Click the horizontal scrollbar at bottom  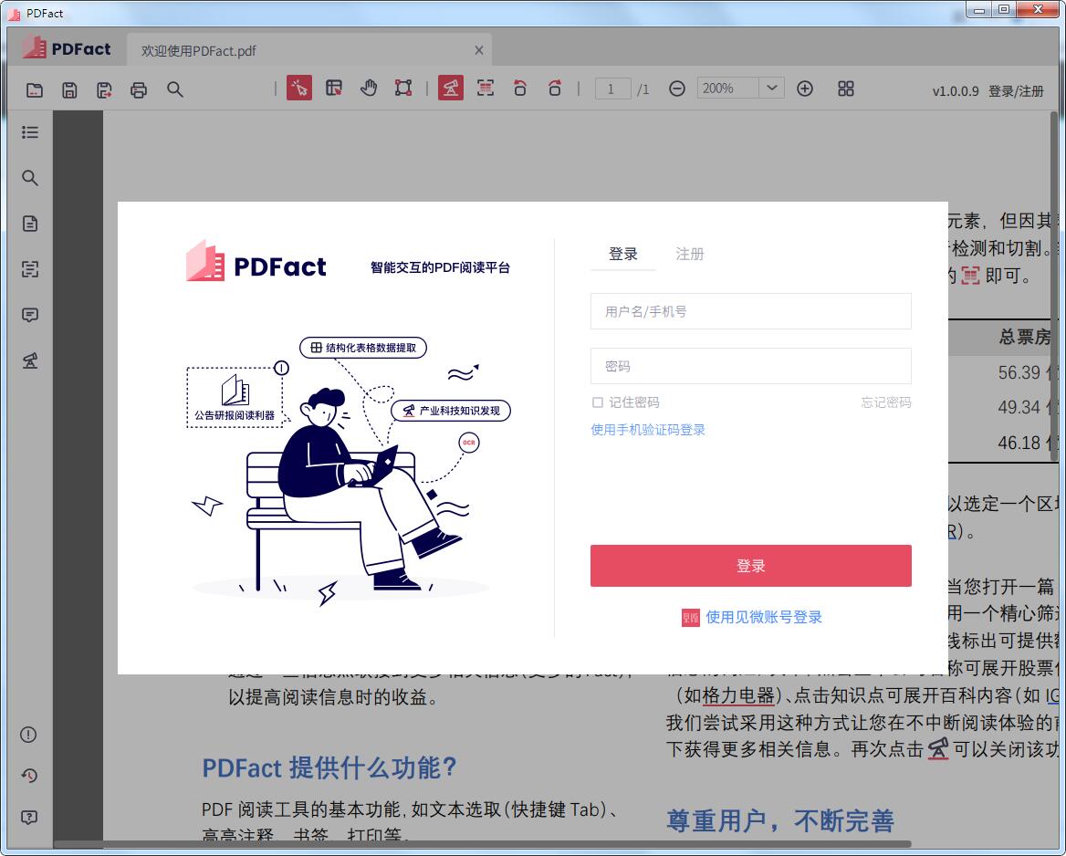pos(483,845)
